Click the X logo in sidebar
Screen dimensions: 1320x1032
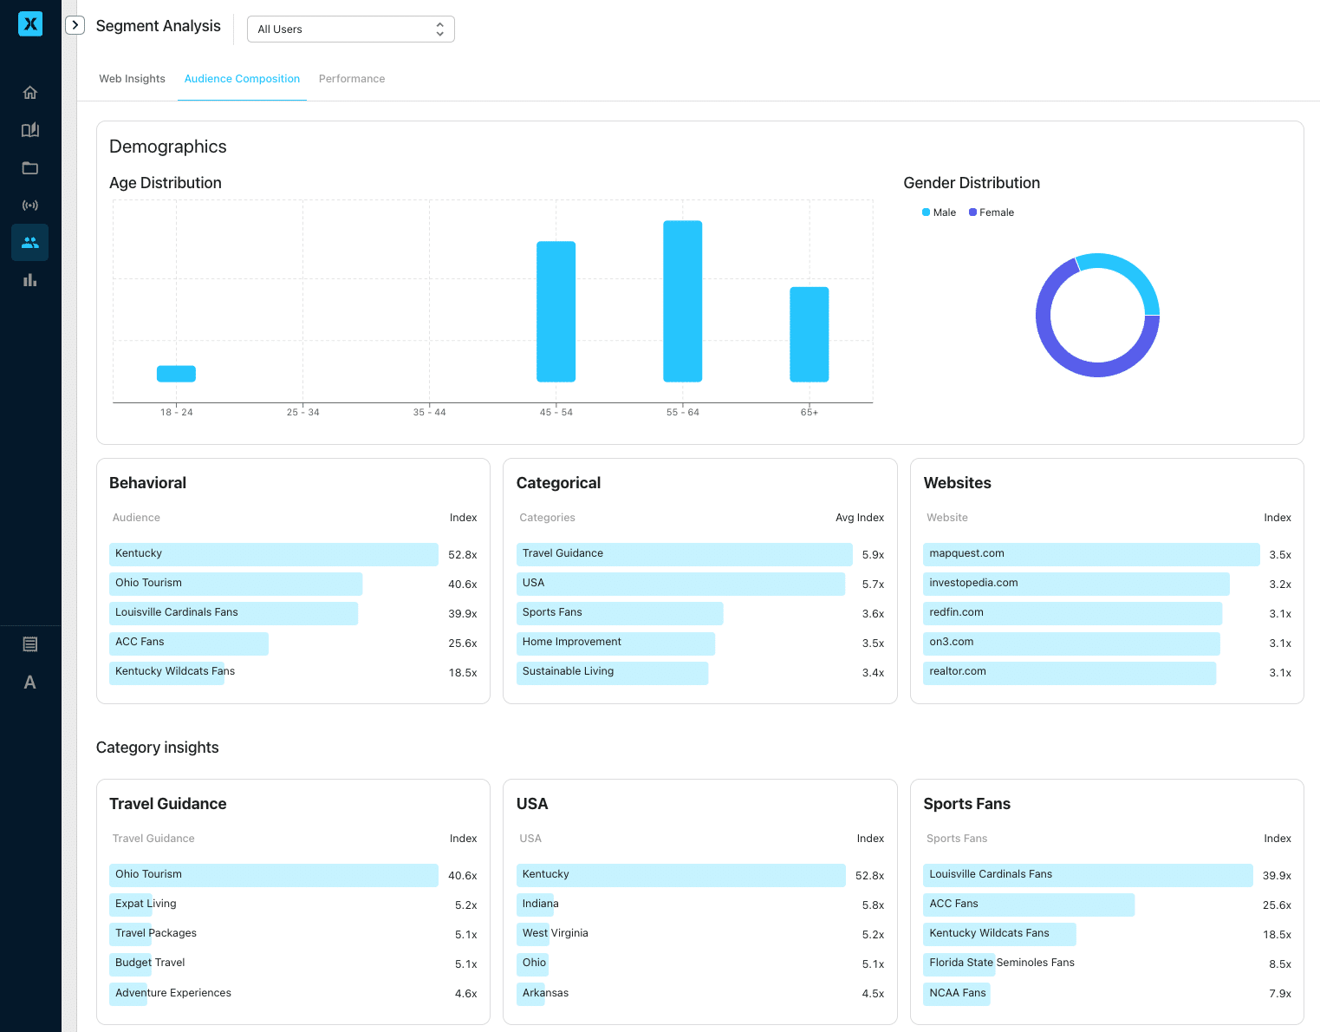click(x=30, y=24)
